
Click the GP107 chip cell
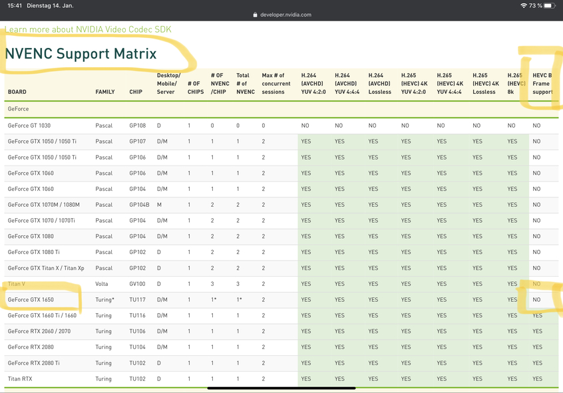coord(138,142)
